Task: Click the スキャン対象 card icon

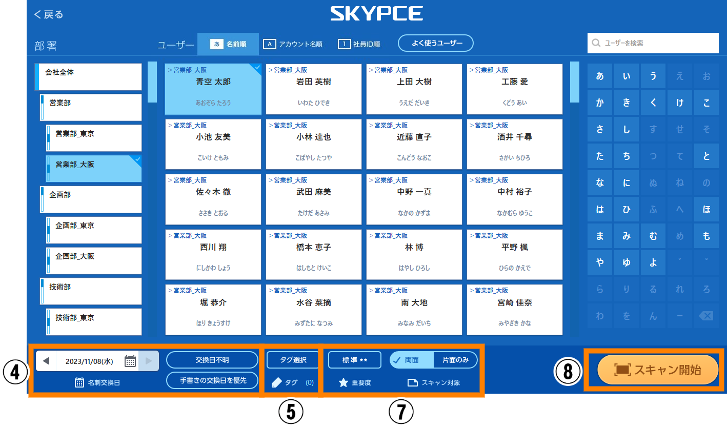Action: tap(413, 382)
